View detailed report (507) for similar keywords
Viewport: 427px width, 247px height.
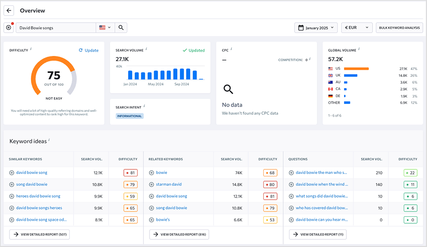click(39, 235)
